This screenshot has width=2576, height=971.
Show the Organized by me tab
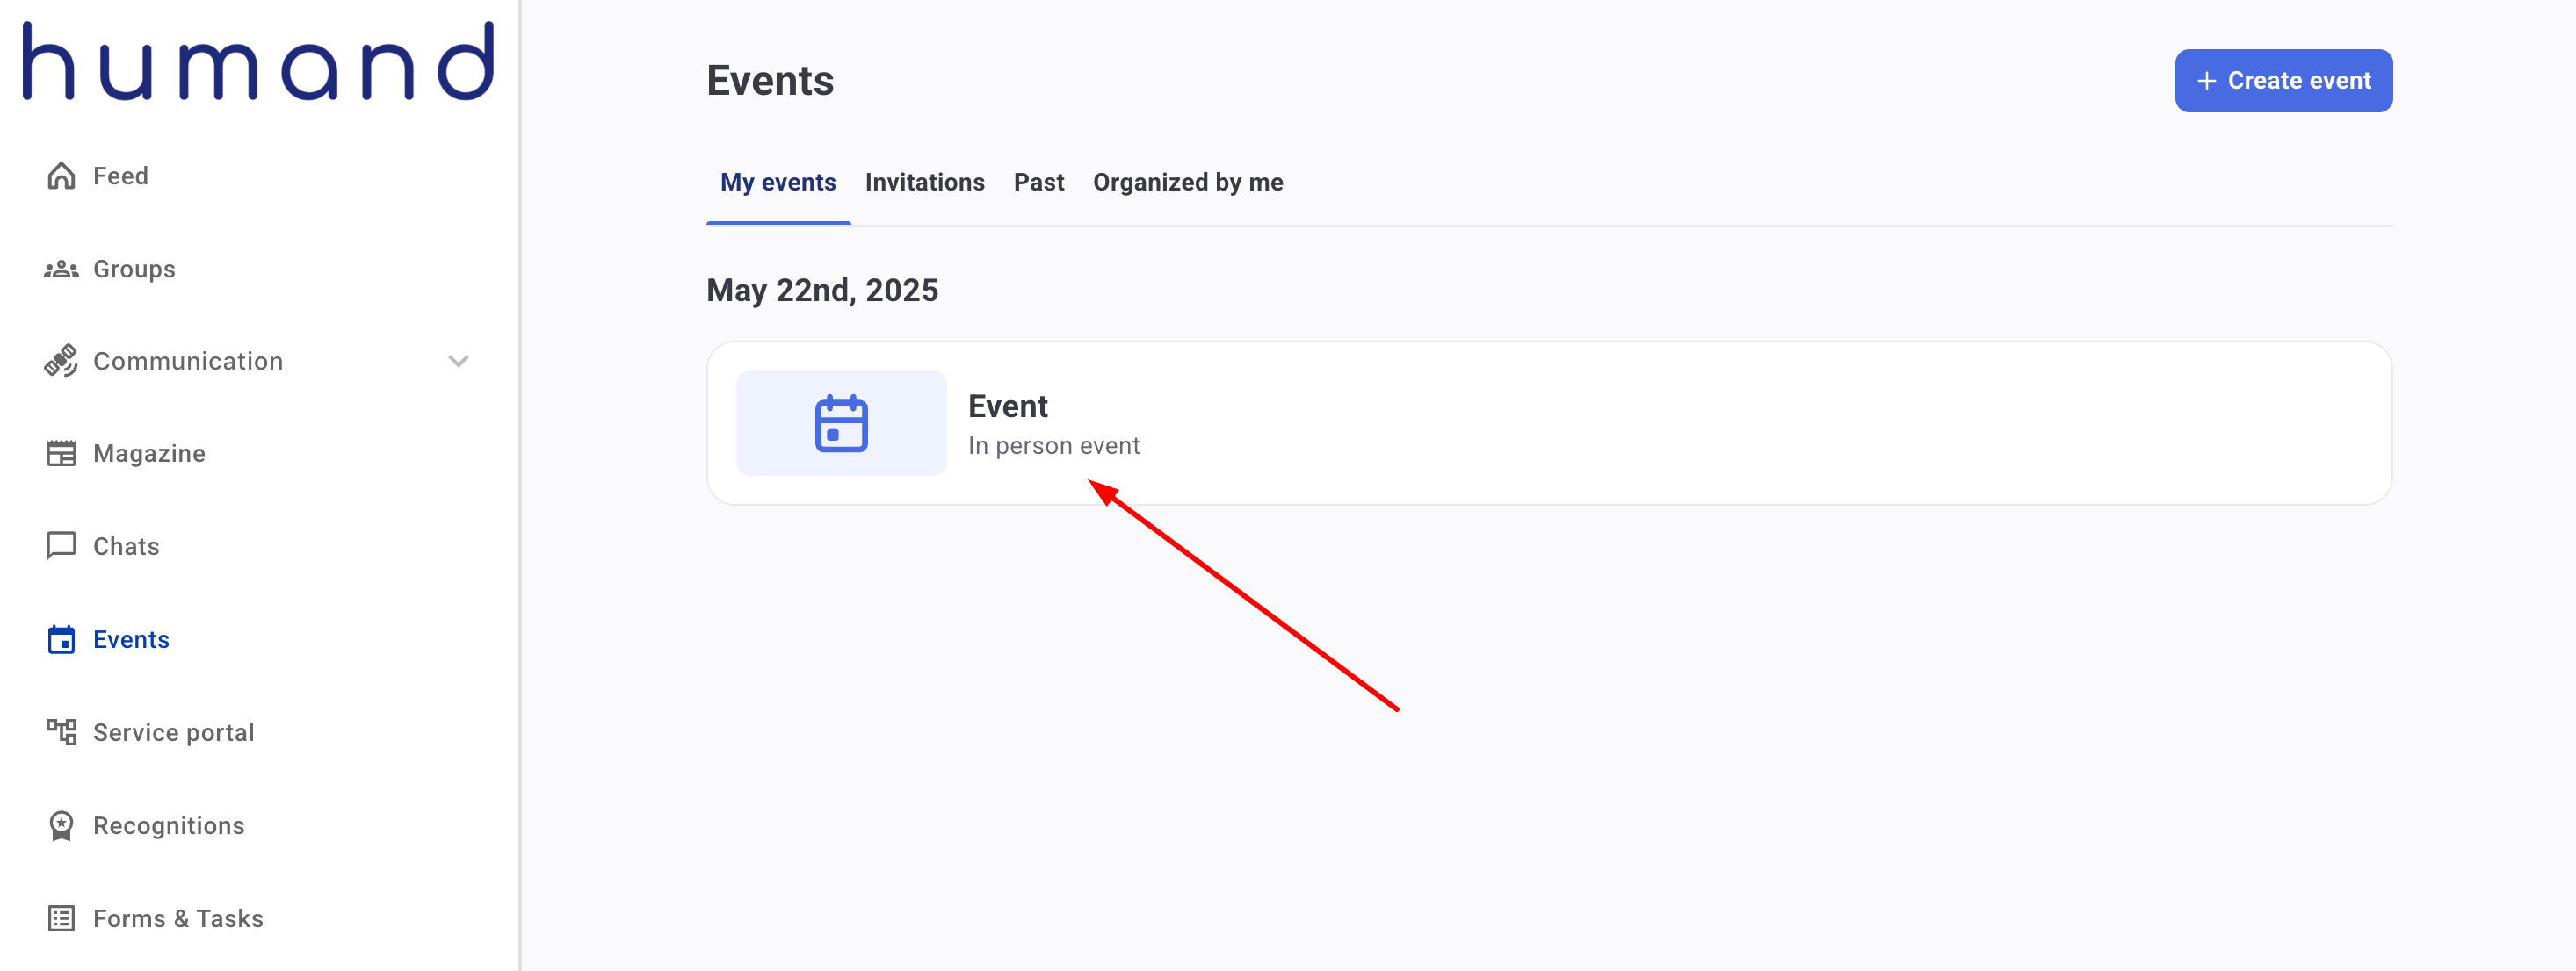tap(1187, 182)
